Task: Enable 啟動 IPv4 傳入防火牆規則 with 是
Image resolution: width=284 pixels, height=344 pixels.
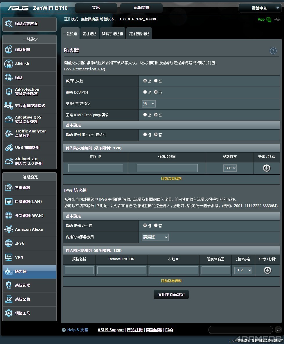Action: [145, 135]
